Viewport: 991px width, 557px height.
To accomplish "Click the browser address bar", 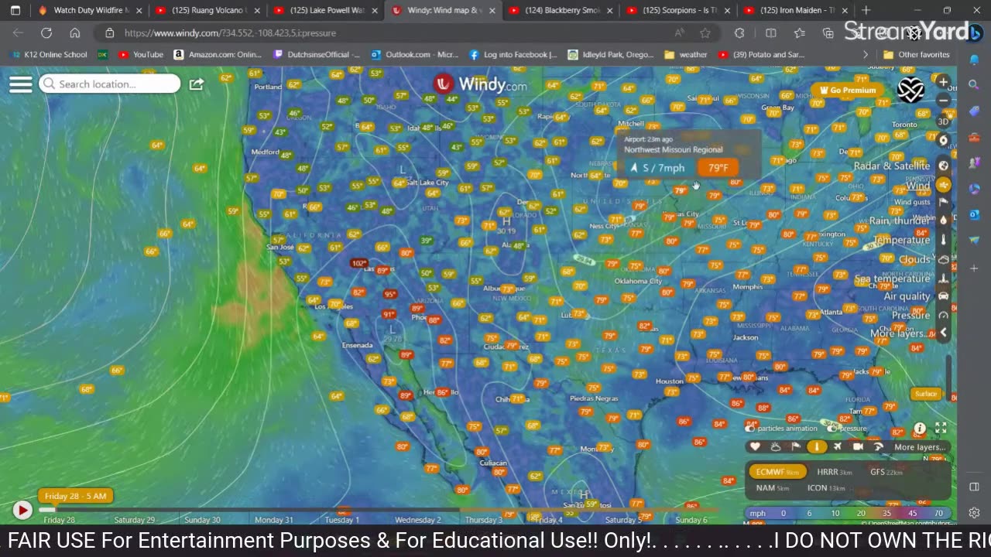I will (387, 33).
